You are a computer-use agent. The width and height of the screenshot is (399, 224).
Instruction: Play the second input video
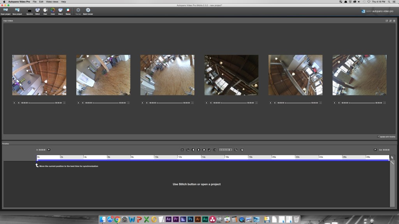click(x=78, y=103)
